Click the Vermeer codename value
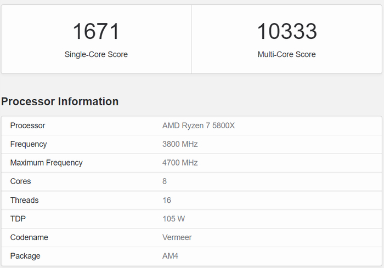 [177, 237]
